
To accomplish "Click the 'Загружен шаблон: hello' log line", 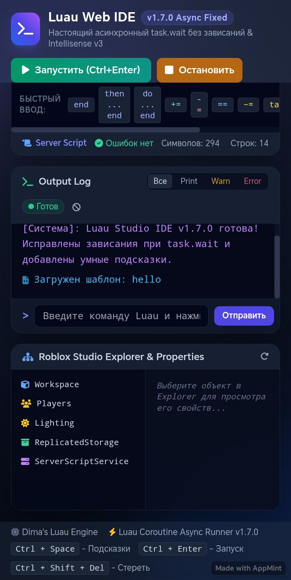I will 97,279.
